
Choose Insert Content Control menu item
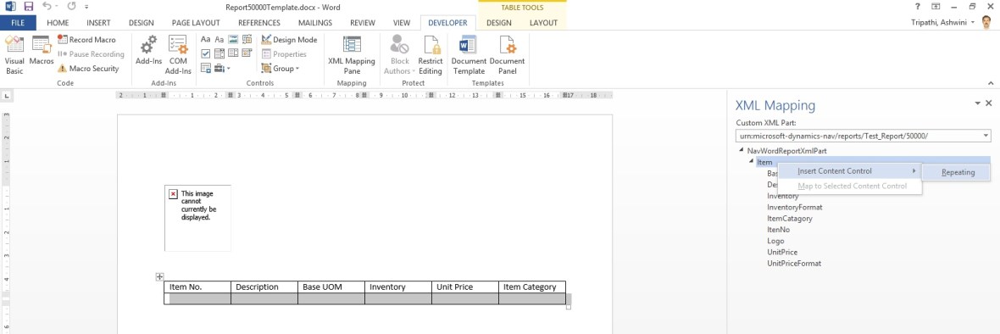point(850,171)
